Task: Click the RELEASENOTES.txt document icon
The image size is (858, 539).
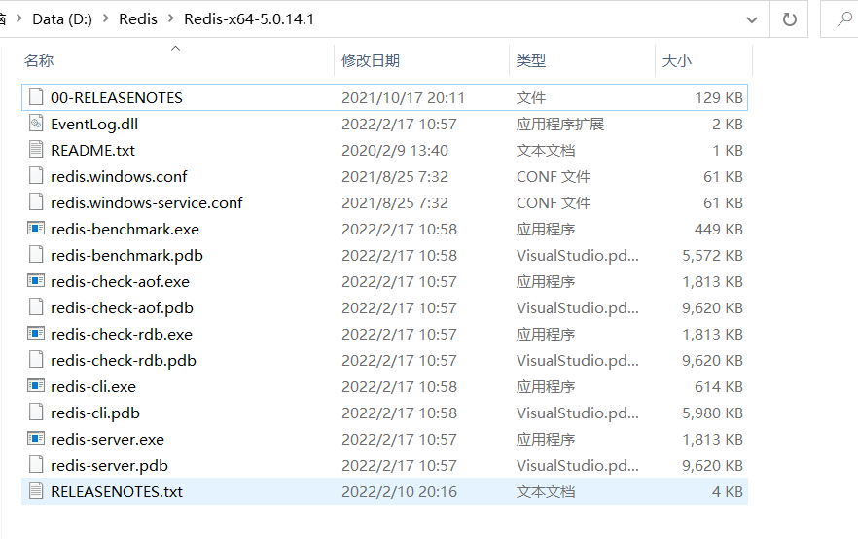Action: point(36,491)
